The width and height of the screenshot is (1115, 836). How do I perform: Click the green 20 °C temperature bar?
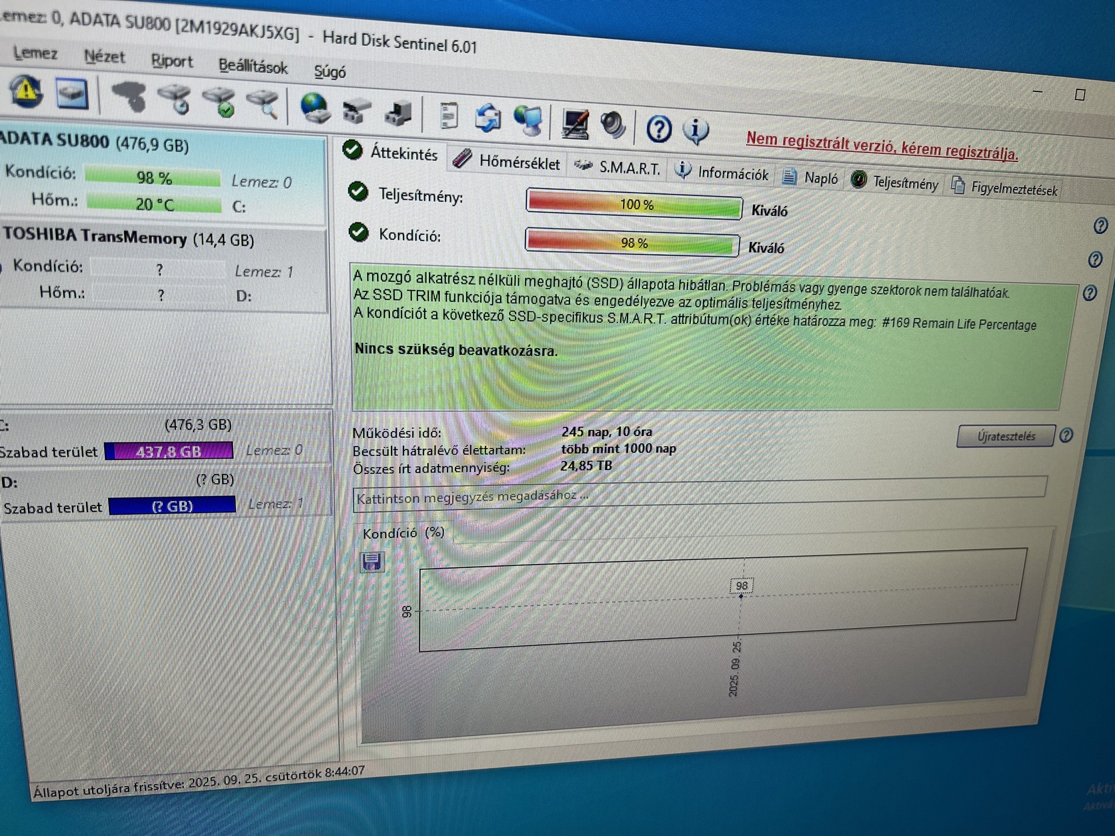pyautogui.click(x=154, y=203)
